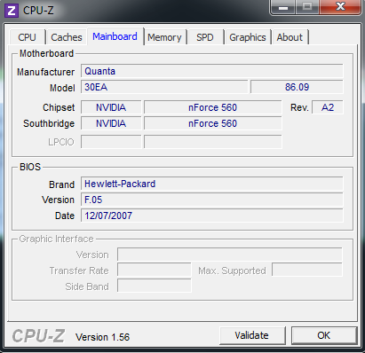This screenshot has width=365, height=353.
Task: Click the CPU-Z purple logo icon
Action: (12, 11)
